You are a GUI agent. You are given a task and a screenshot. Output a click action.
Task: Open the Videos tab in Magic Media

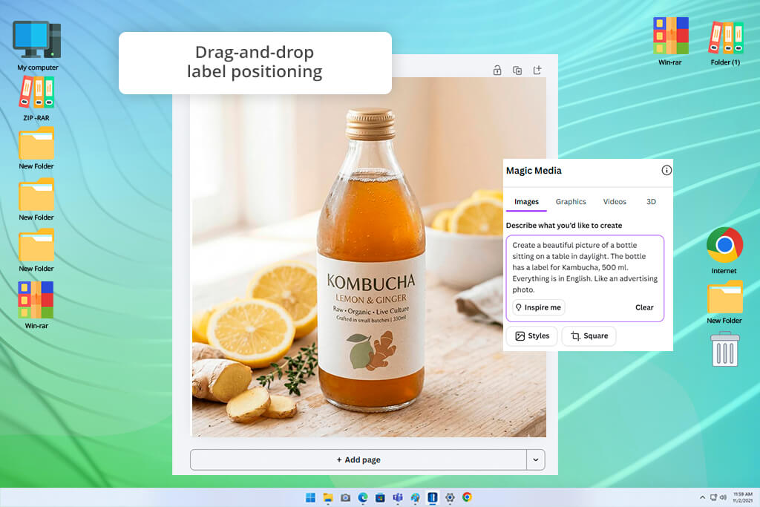pos(615,202)
